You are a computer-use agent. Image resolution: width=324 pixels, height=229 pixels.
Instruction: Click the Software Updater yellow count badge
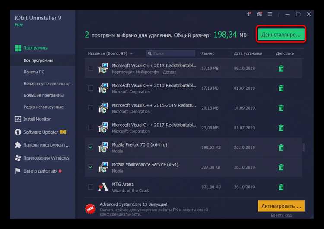click(x=63, y=132)
